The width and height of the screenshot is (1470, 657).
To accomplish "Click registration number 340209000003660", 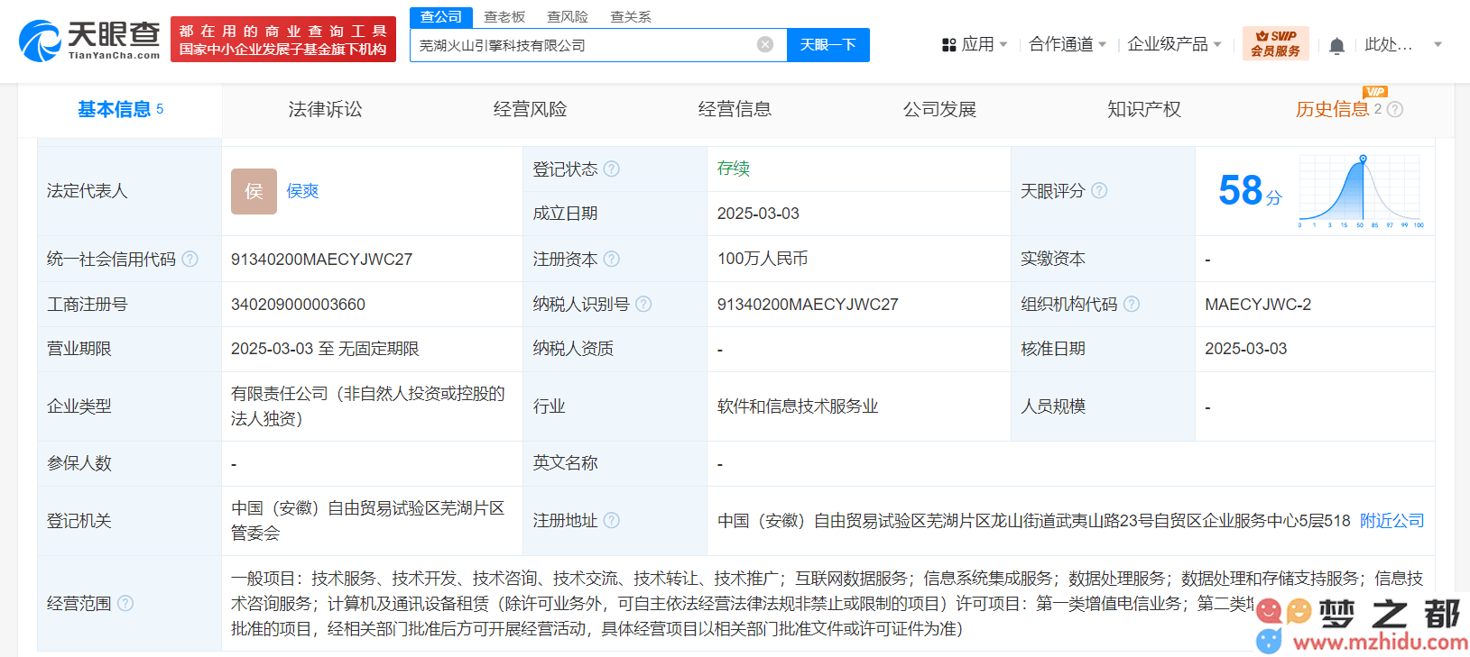I will [298, 305].
